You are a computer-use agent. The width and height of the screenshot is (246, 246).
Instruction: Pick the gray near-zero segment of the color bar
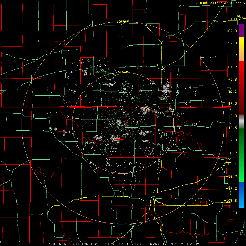(241, 121)
